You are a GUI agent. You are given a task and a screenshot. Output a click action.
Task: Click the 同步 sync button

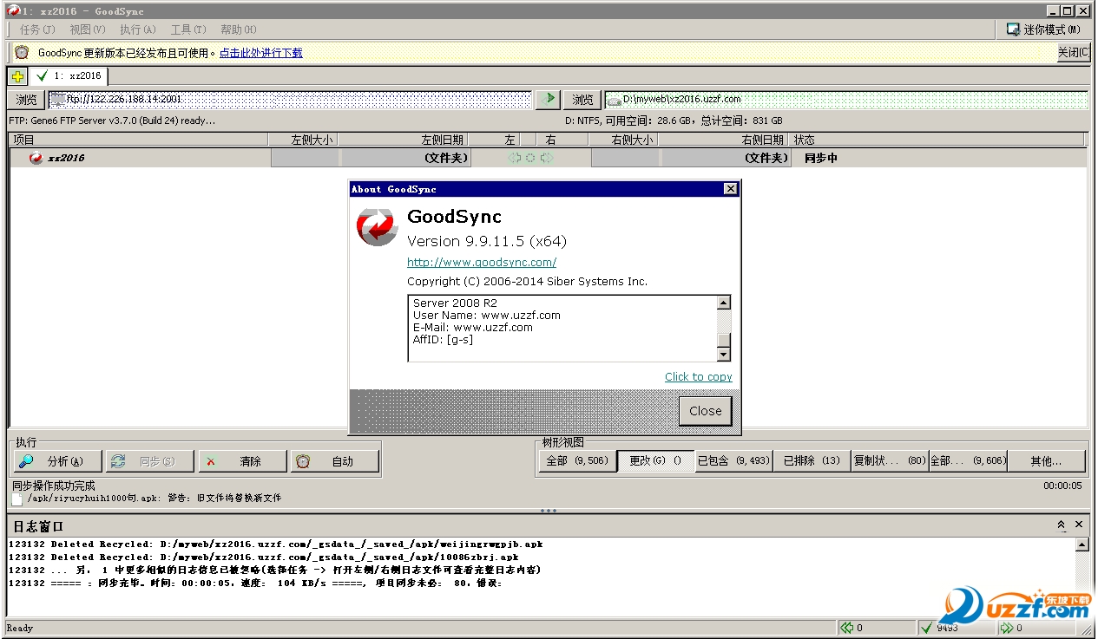tap(150, 461)
